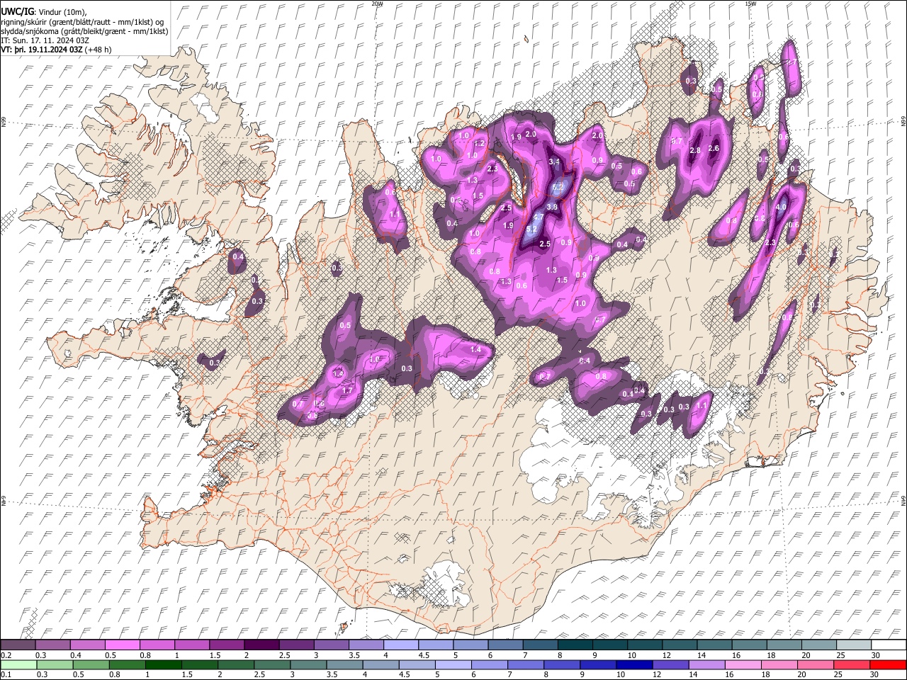
Task: Click the snow legend swatch between 1 and 1.5
Action: pyautogui.click(x=192, y=645)
